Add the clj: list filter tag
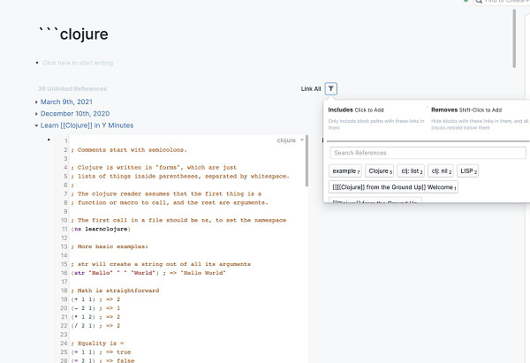The width and height of the screenshot is (530, 363). 411,171
